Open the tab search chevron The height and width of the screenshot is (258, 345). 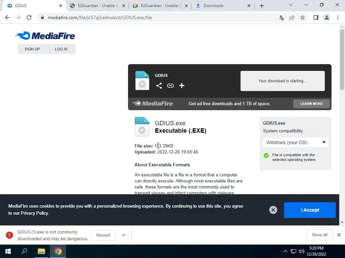pyautogui.click(x=291, y=5)
